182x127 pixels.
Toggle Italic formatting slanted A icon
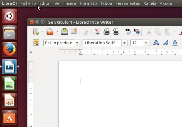(x=166, y=43)
